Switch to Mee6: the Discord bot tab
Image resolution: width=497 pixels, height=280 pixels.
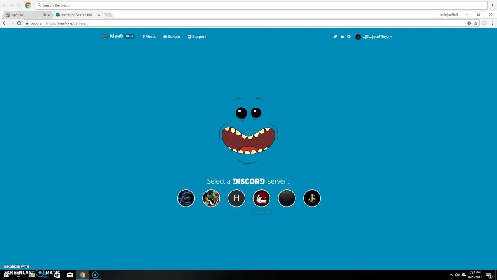pyautogui.click(x=77, y=15)
